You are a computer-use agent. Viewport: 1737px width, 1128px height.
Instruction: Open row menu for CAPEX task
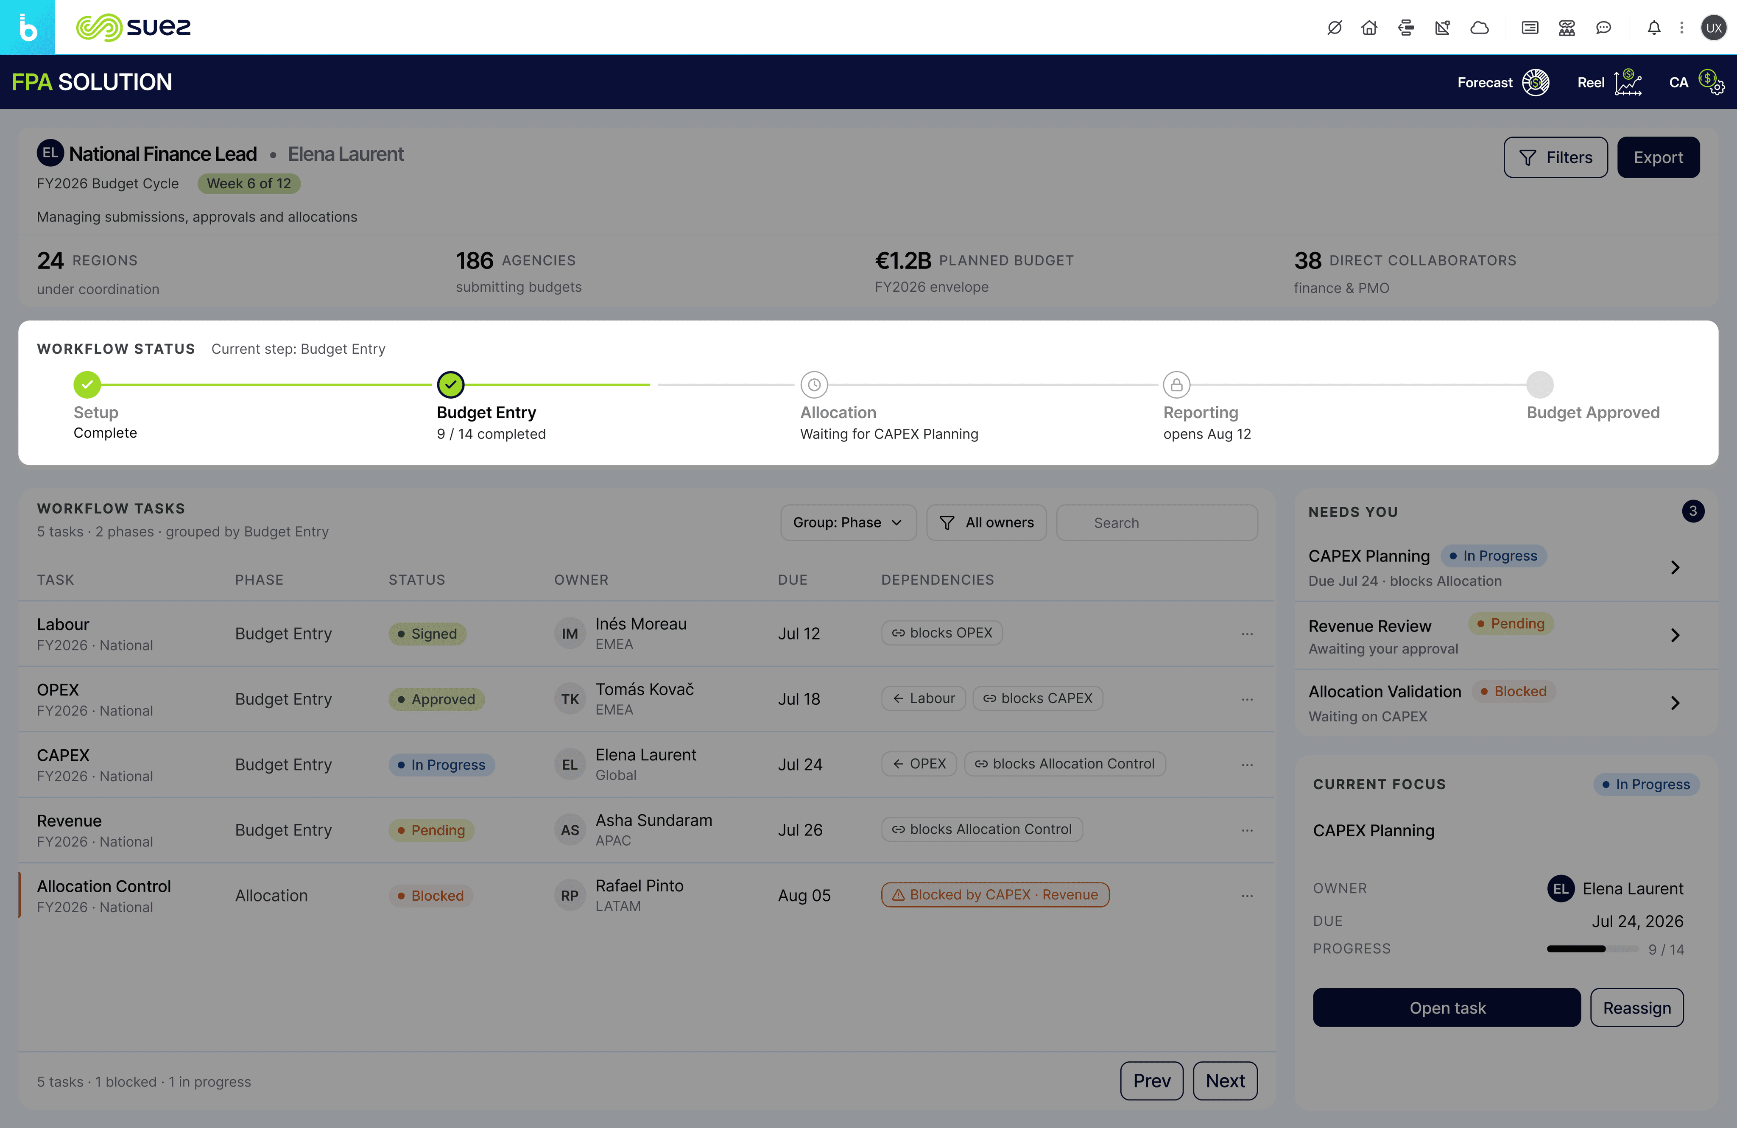(x=1247, y=765)
